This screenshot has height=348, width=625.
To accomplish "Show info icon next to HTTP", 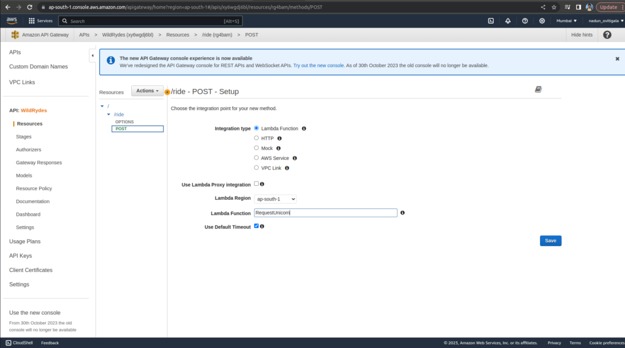I will click(280, 138).
